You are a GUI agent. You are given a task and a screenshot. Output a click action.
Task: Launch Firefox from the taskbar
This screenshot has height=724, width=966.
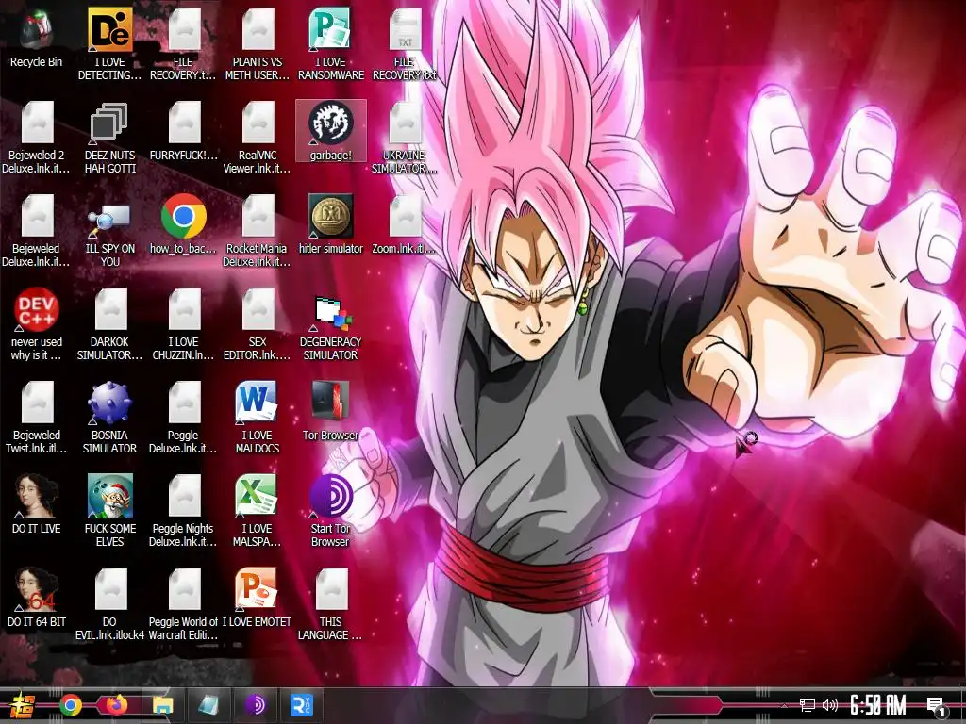tap(116, 705)
